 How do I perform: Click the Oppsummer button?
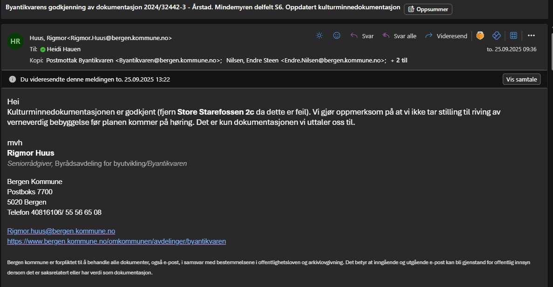click(428, 9)
